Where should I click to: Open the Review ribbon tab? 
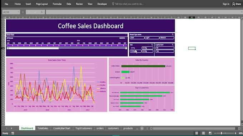point(79,4)
